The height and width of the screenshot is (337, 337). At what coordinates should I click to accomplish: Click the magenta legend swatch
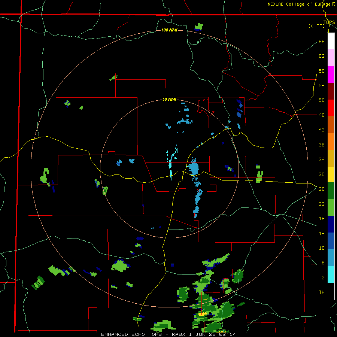[331, 75]
